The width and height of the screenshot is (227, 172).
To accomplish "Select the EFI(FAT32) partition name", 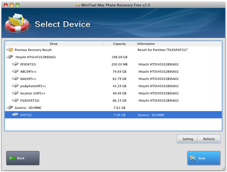I will pos(28,64).
